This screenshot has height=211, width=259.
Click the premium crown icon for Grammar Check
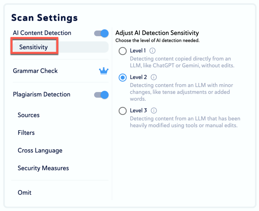pos(104,71)
